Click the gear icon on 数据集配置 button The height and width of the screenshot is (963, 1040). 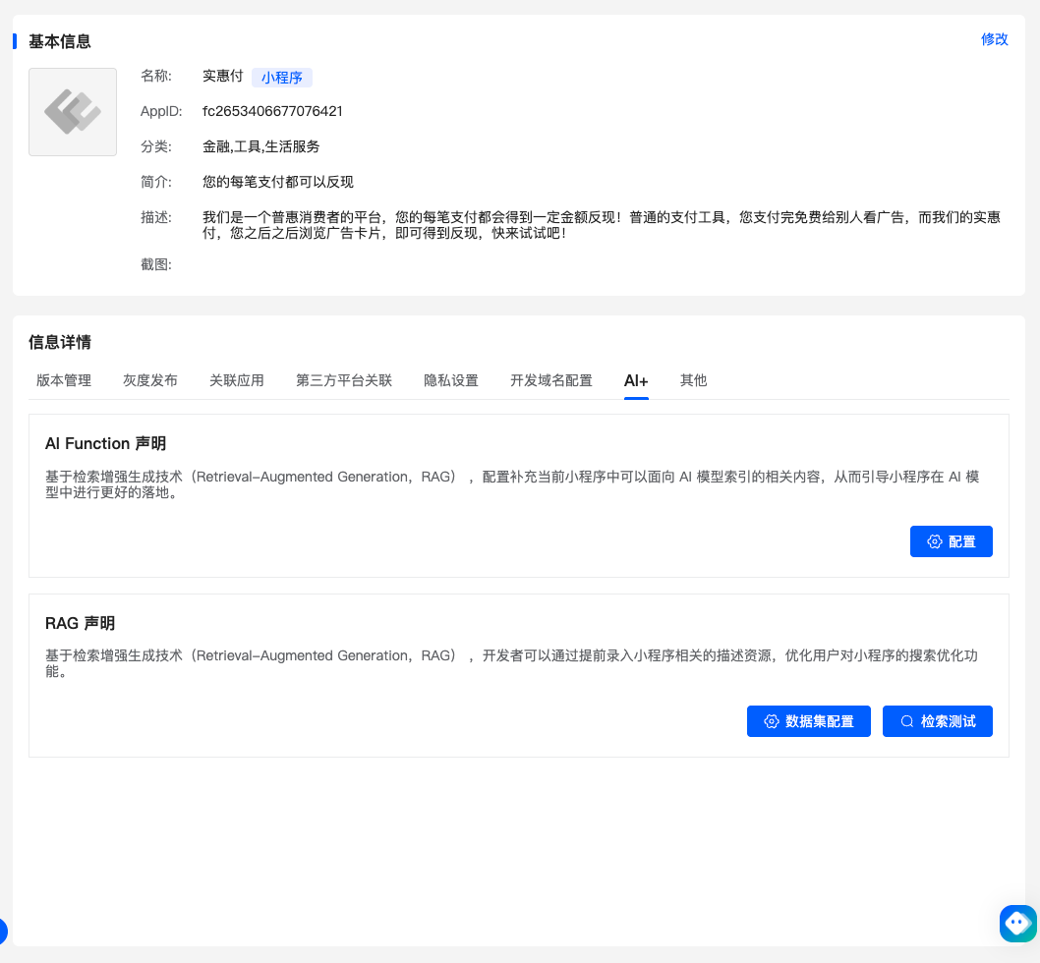(772, 721)
